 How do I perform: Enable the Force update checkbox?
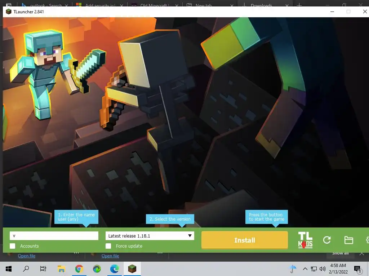click(108, 246)
